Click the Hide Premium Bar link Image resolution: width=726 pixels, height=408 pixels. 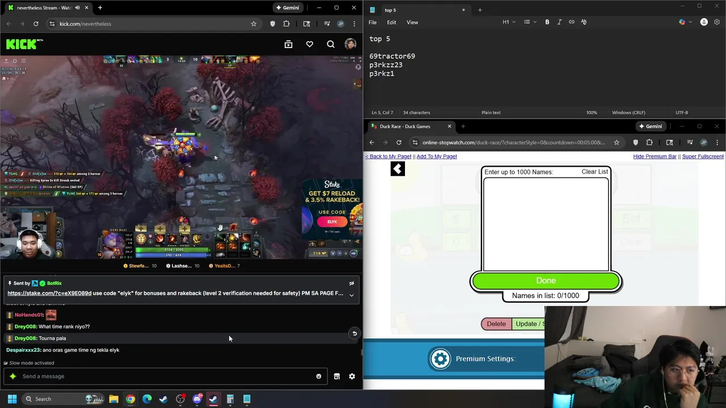tap(655, 156)
